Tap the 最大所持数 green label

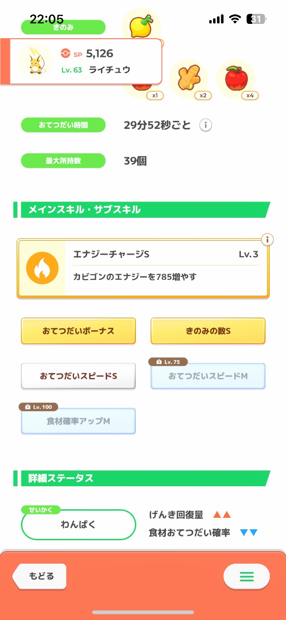point(63,161)
